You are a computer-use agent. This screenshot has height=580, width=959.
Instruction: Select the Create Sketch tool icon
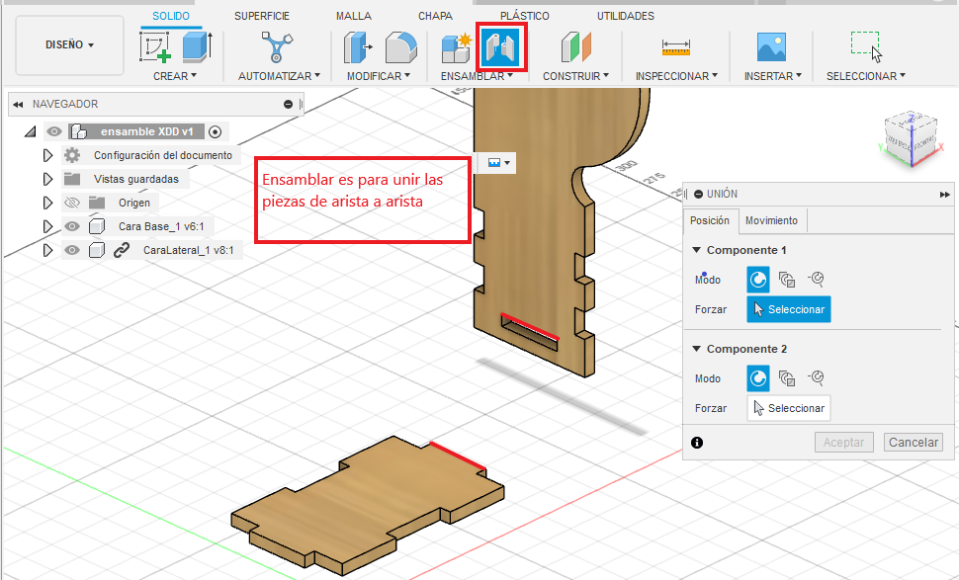click(x=155, y=47)
